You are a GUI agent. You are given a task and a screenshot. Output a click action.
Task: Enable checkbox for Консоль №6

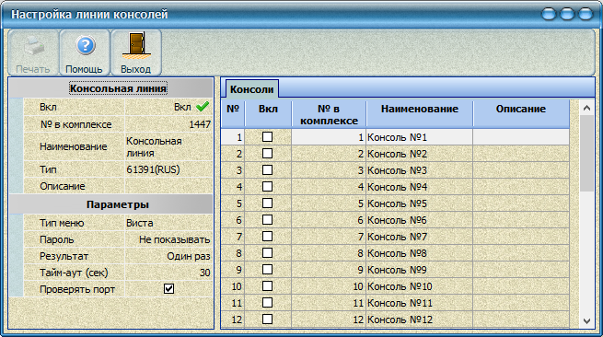tap(267, 219)
